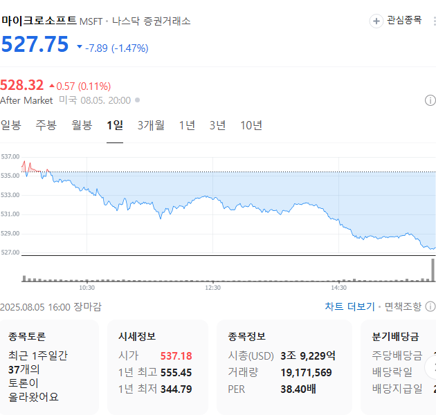Open After Market info circle icon
Viewport: 436px width, 415px height.
coord(430,100)
